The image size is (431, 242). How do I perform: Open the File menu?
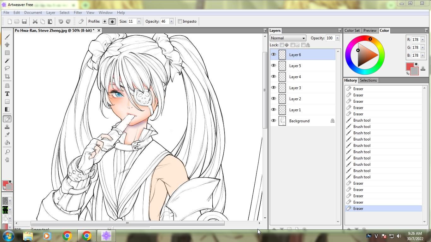pyautogui.click(x=6, y=13)
